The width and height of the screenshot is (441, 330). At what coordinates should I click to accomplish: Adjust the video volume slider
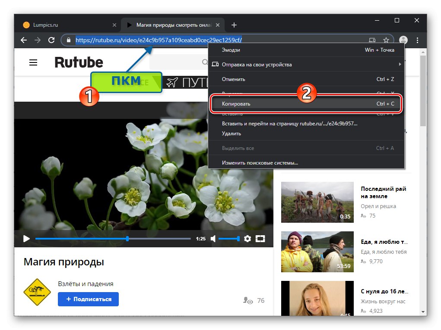pyautogui.click(x=229, y=239)
